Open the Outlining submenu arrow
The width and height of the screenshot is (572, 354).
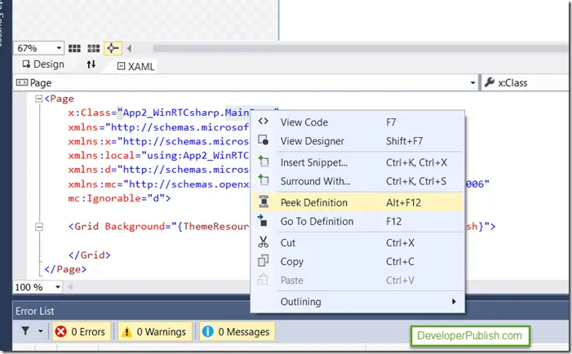click(x=454, y=302)
